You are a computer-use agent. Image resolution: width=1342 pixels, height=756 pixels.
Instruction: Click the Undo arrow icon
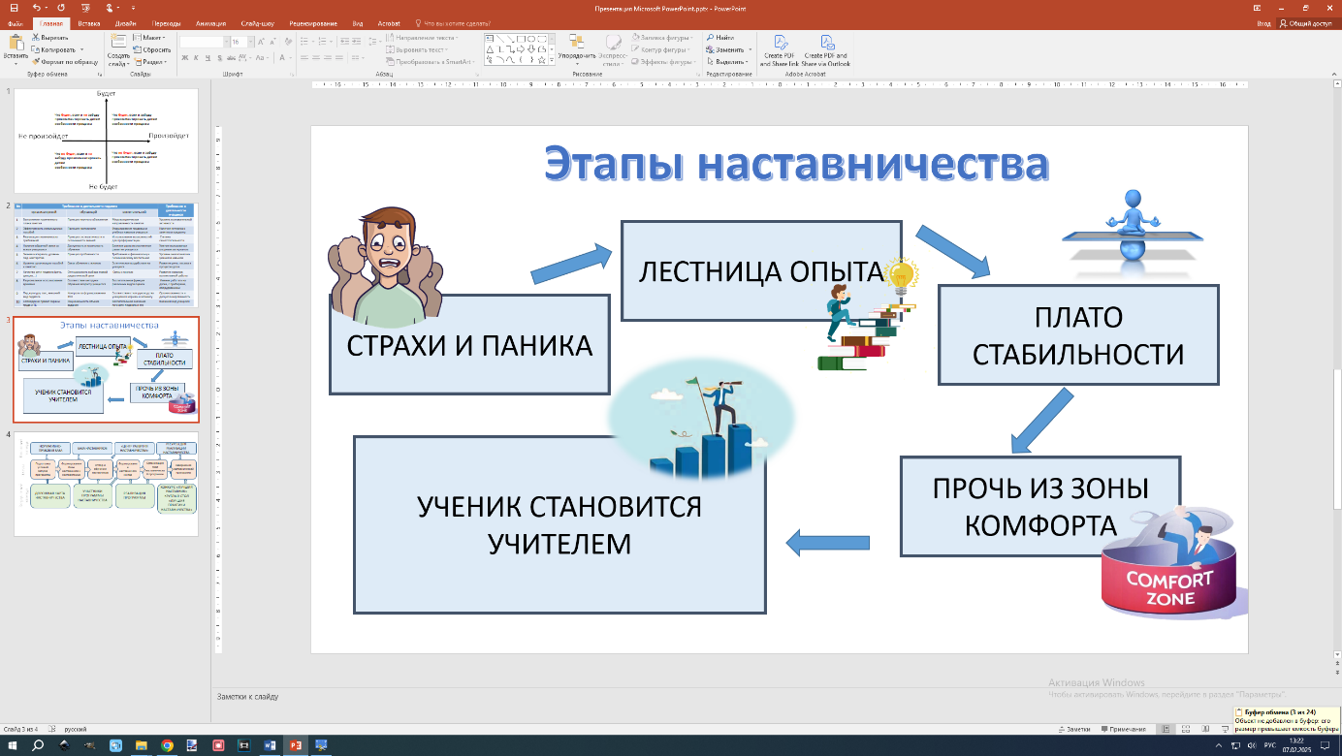coord(36,8)
